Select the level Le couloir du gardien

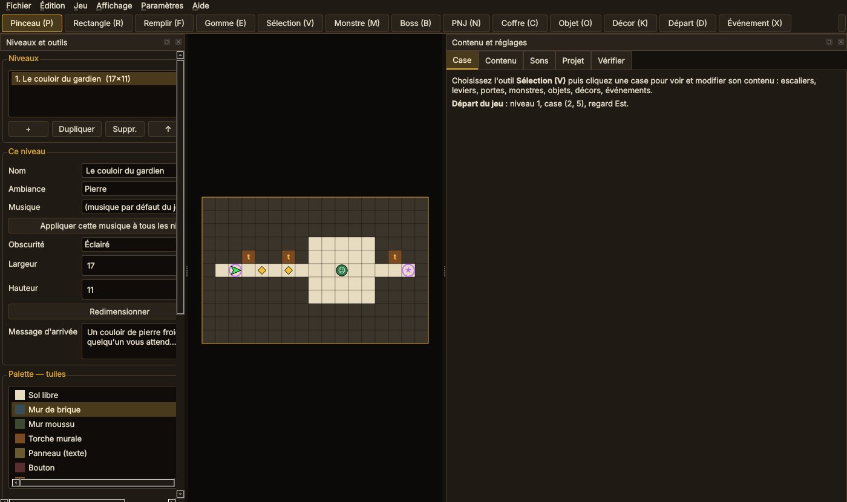(94, 79)
